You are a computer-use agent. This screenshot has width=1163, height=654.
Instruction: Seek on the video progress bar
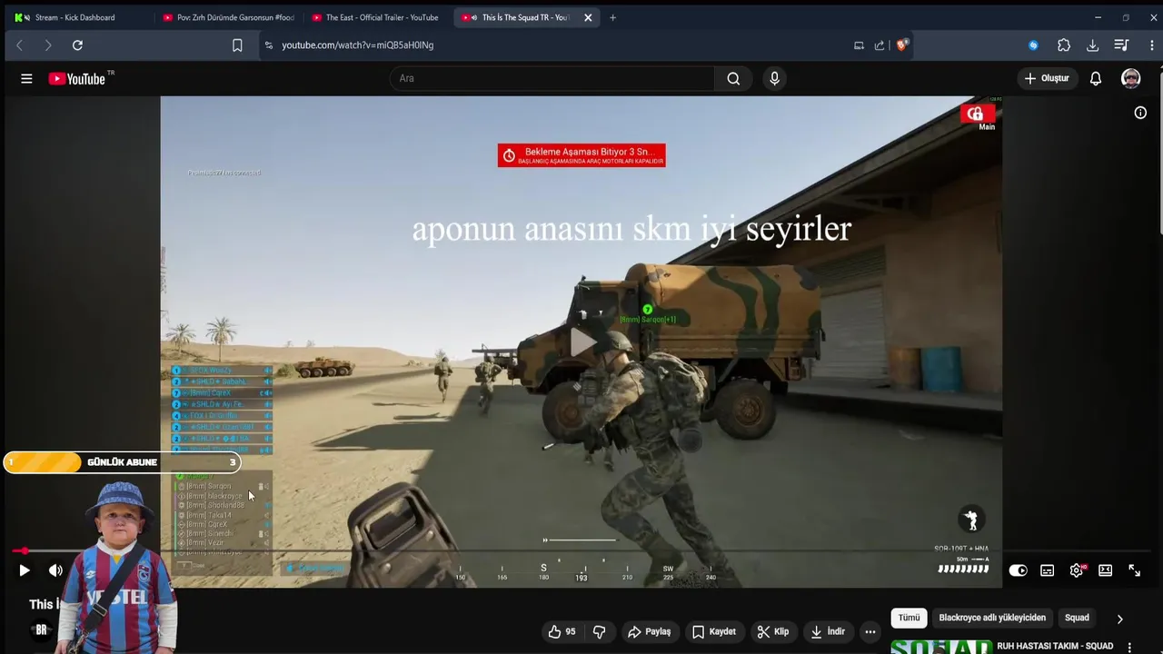[x=581, y=551]
